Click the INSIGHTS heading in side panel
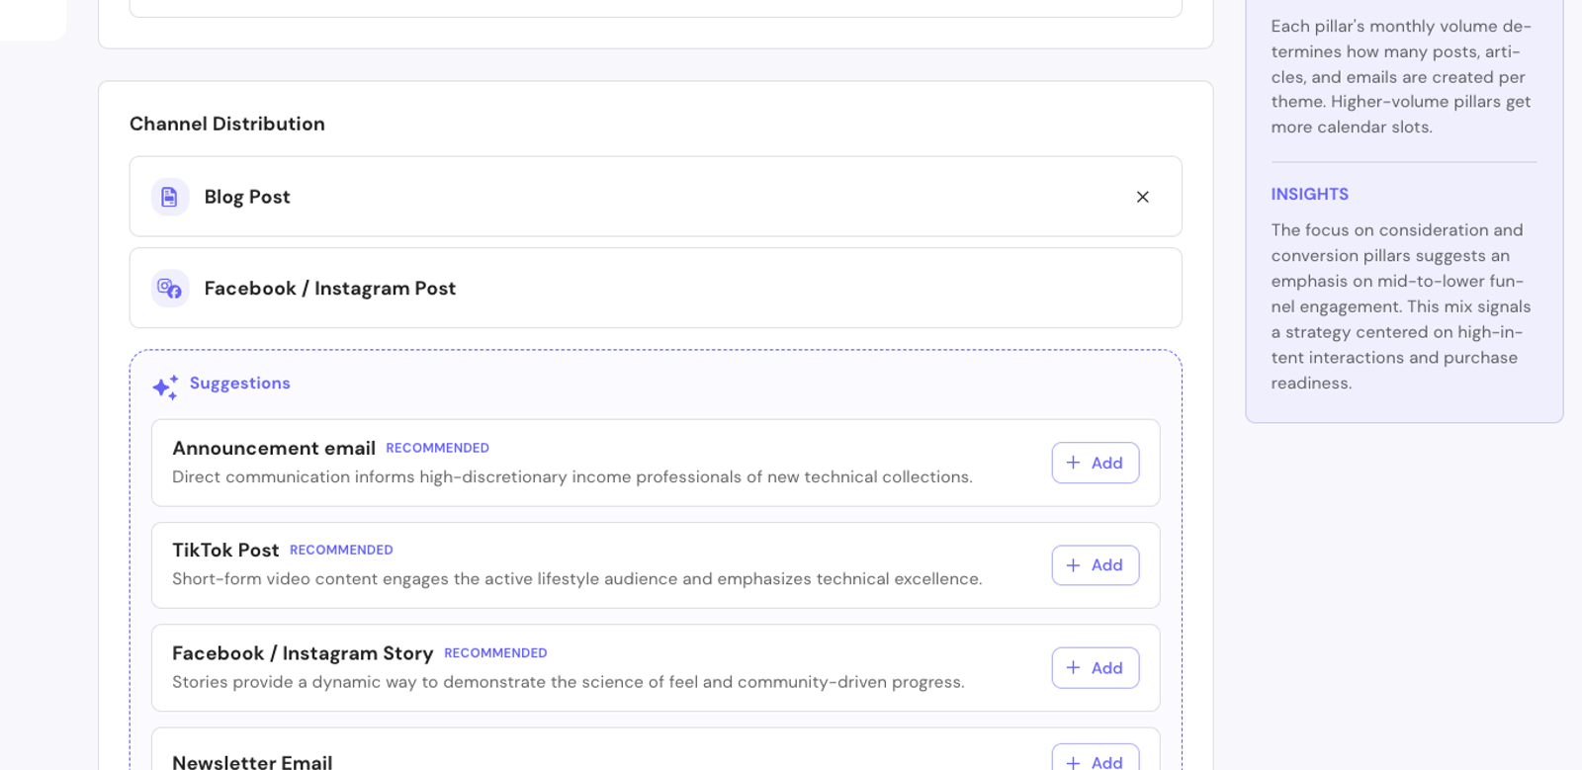 [x=1310, y=195]
